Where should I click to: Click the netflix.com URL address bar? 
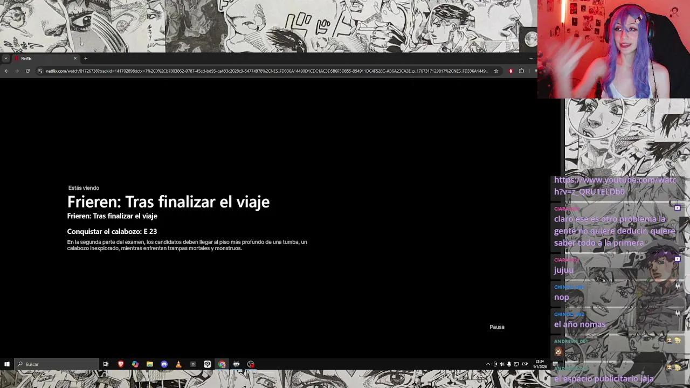tap(267, 71)
